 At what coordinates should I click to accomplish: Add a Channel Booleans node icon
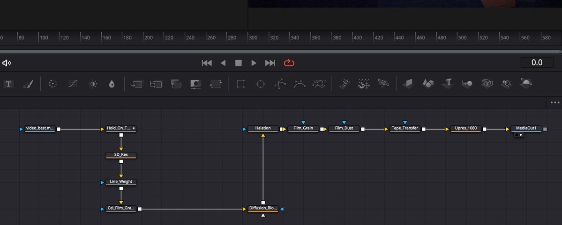pos(156,84)
